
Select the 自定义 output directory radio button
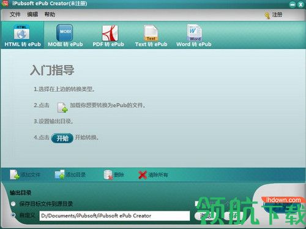[x=13, y=215]
